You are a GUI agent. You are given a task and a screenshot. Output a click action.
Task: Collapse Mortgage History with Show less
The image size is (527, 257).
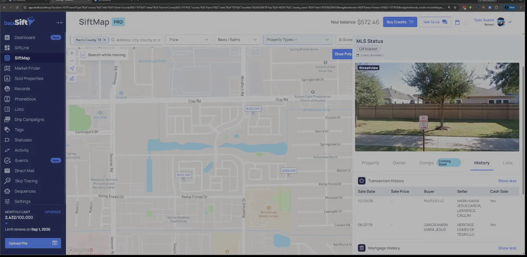[507, 248]
